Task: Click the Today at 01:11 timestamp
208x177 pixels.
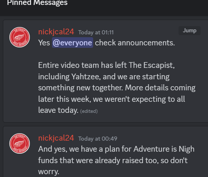Action: pos(96,32)
